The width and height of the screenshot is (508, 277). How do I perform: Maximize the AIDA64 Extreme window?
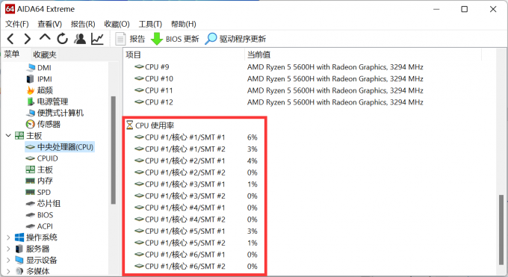click(x=464, y=9)
